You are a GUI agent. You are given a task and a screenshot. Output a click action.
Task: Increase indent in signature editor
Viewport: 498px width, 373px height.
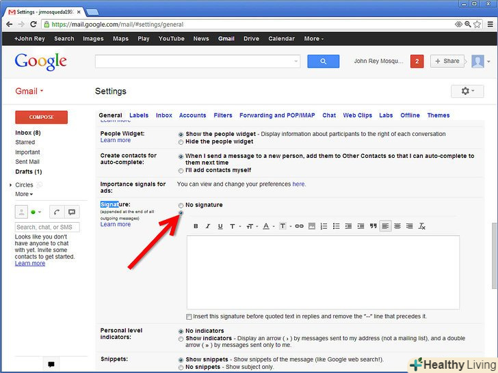coord(361,226)
